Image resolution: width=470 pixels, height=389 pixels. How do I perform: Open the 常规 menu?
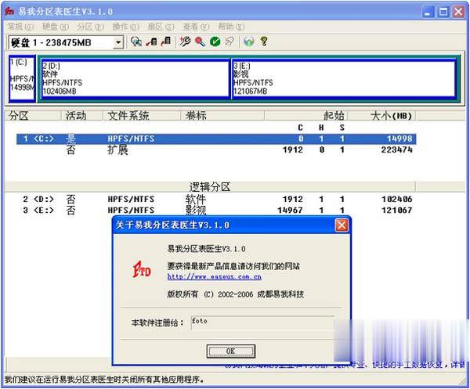click(20, 27)
